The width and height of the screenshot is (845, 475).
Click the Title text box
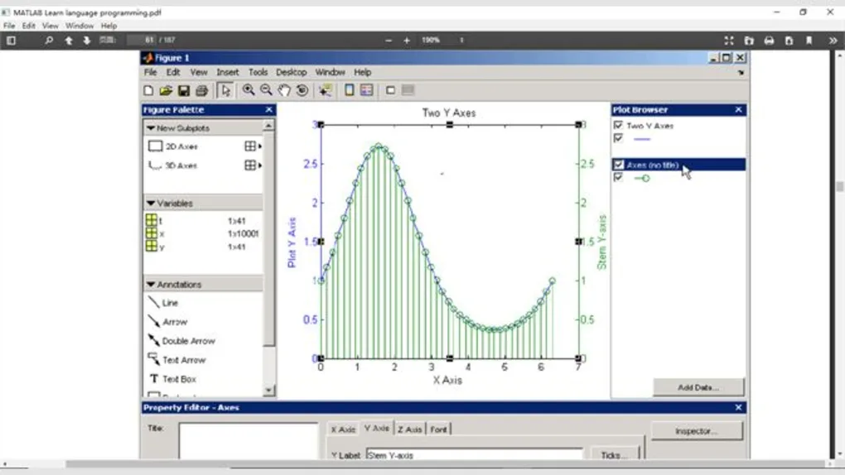point(249,441)
